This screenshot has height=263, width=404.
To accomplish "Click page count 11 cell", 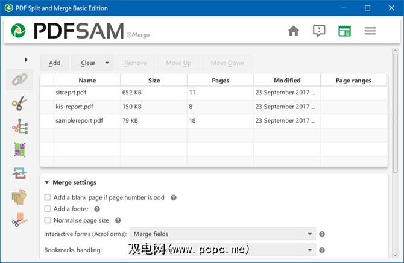I will pos(221,93).
